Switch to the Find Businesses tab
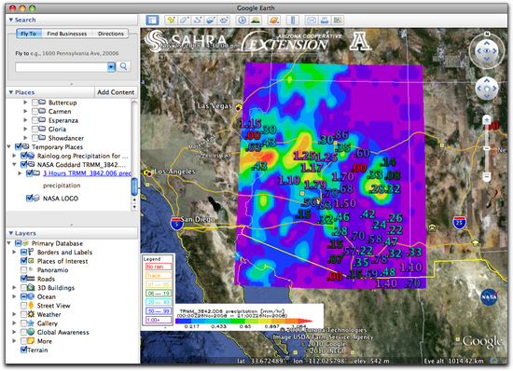 [67, 34]
